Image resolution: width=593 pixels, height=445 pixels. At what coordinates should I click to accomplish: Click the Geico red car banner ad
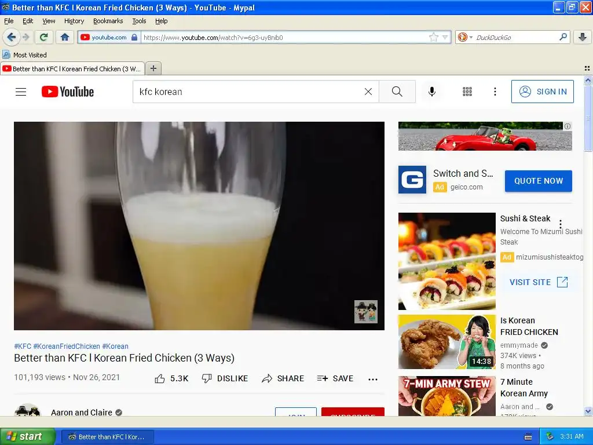point(485,136)
